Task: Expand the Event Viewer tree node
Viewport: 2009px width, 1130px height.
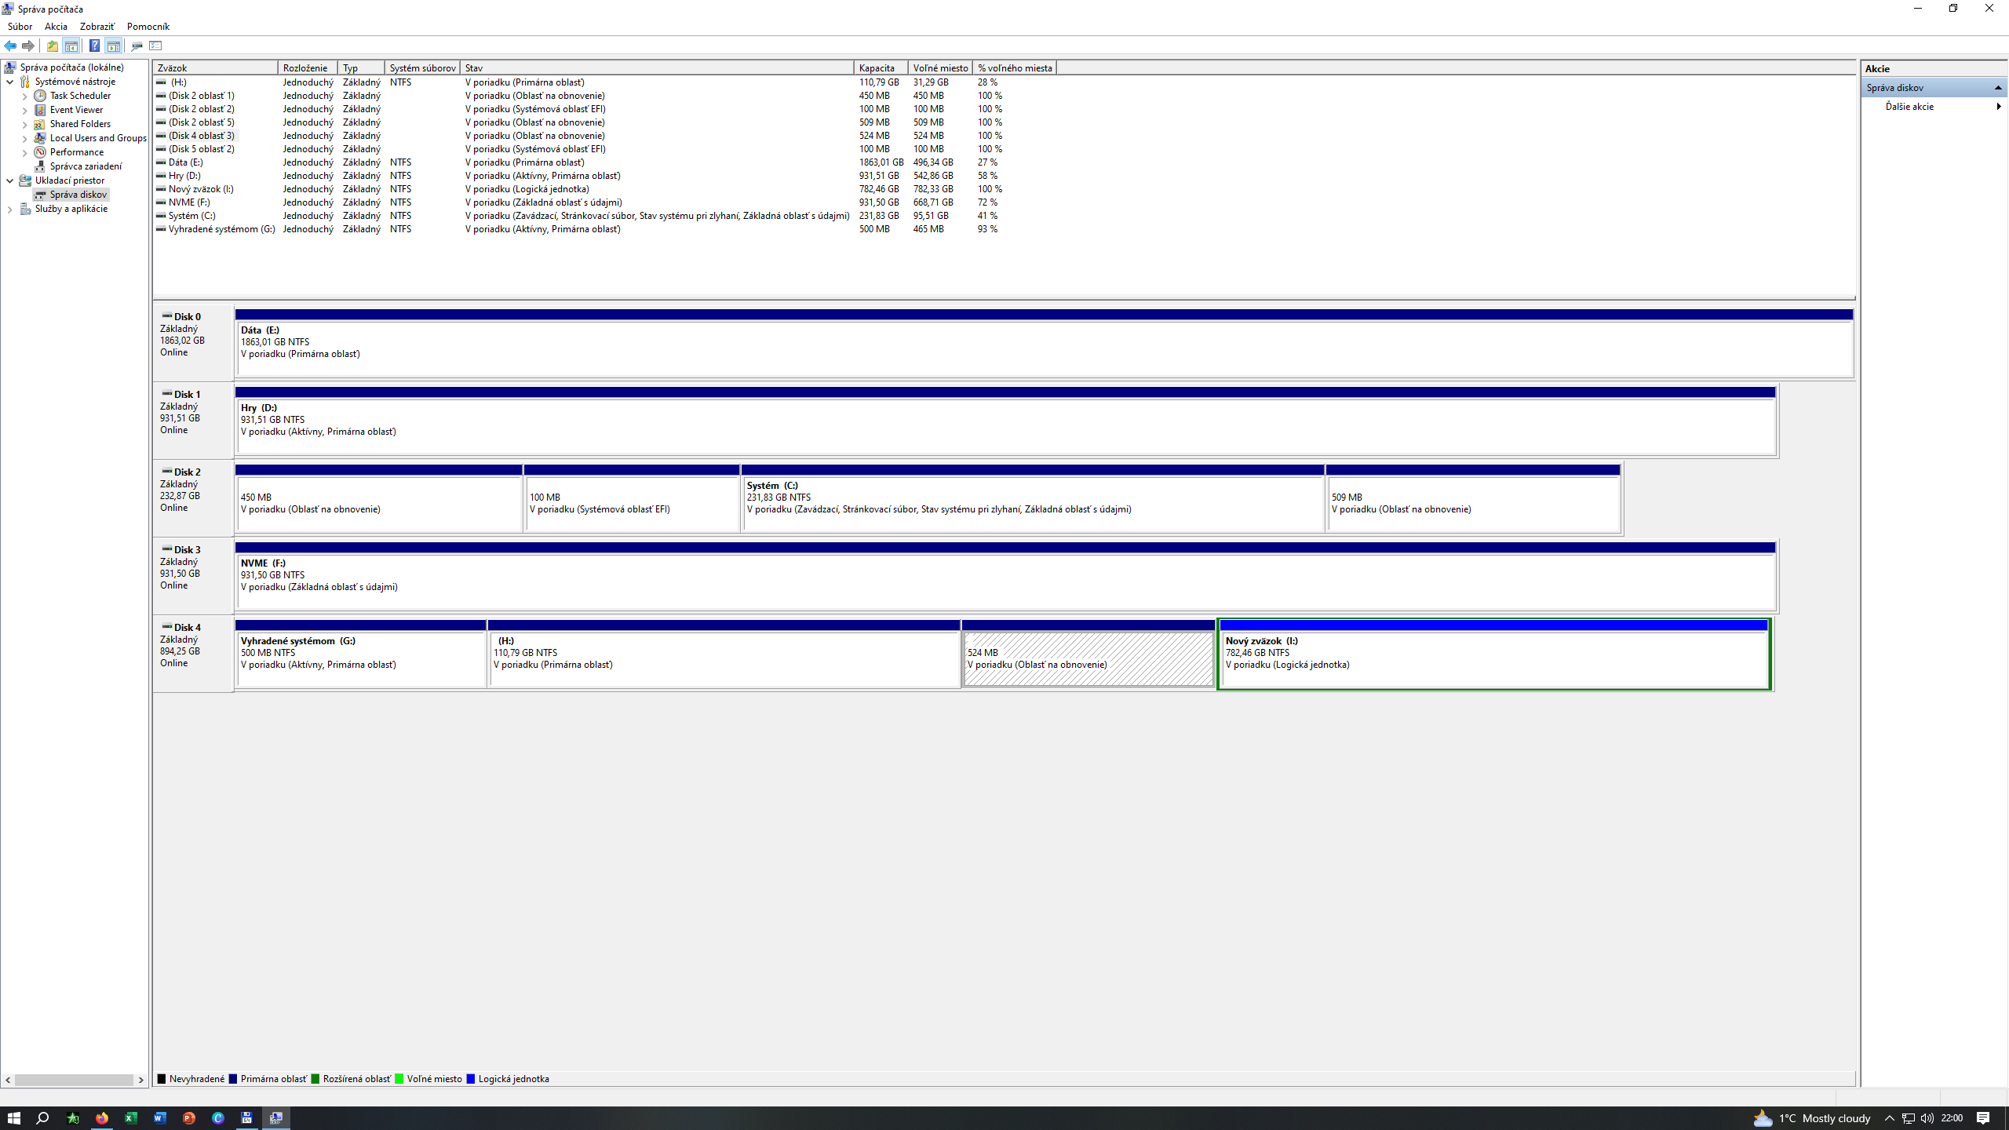Action: pyautogui.click(x=25, y=110)
